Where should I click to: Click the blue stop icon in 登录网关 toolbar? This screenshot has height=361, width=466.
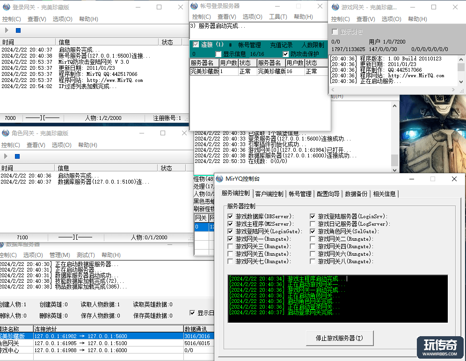pyautogui.click(x=18, y=30)
